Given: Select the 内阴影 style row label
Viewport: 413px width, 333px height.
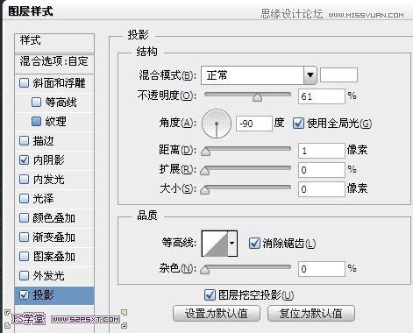Looking at the screenshot, I should 49,160.
